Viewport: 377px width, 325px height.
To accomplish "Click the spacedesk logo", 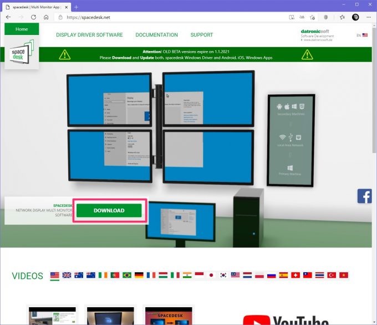I will coord(22,53).
